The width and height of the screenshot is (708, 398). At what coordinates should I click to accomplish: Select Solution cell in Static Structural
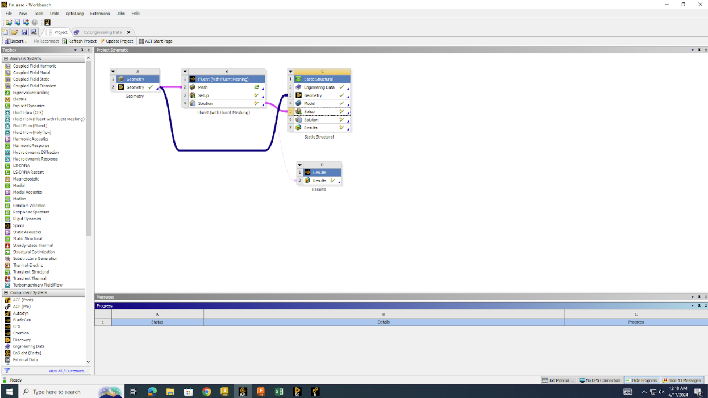[322, 120]
